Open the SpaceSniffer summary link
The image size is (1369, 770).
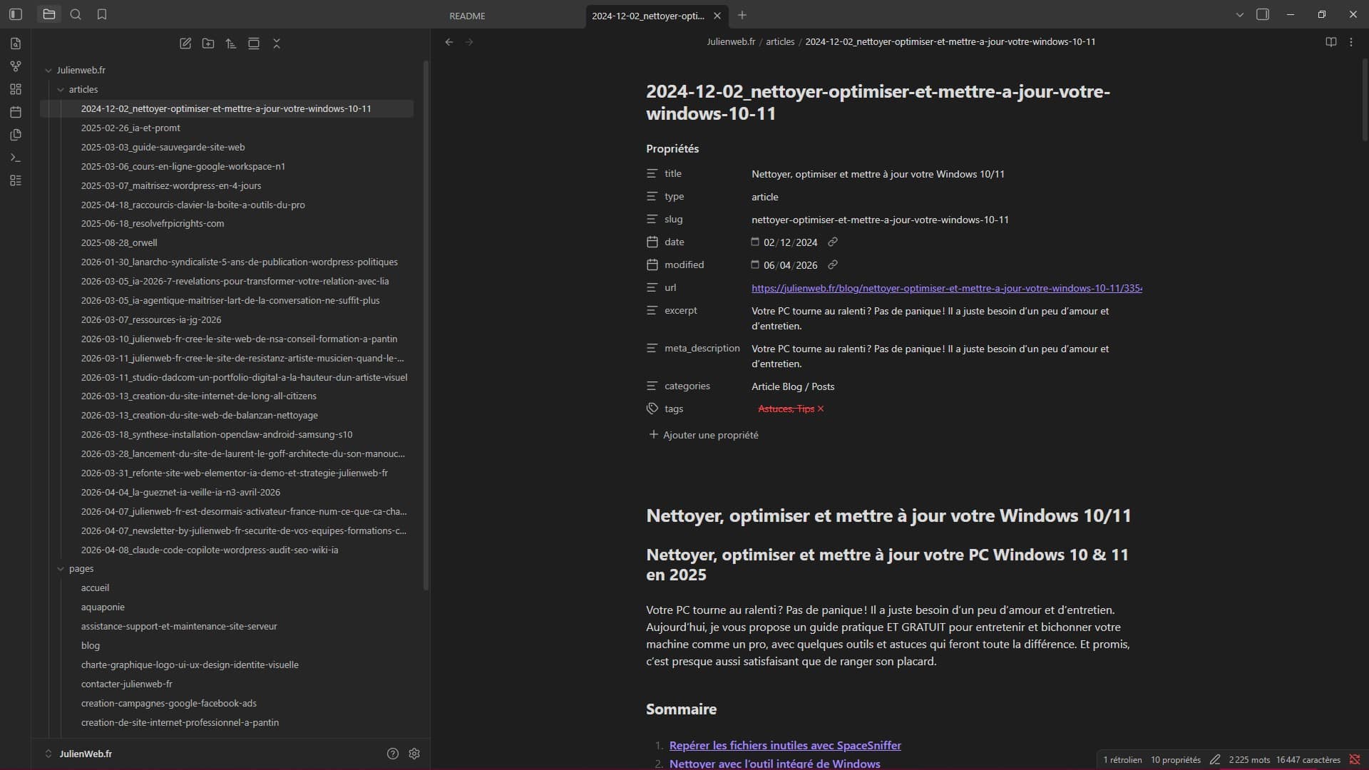point(785,745)
